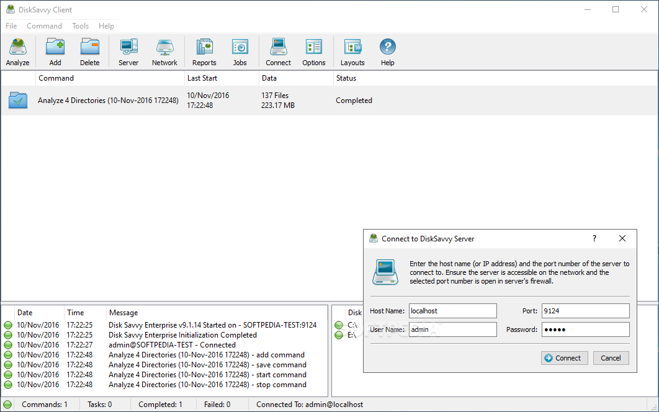Screen dimensions: 659x412
Task: Click the Password input field
Action: [585, 329]
